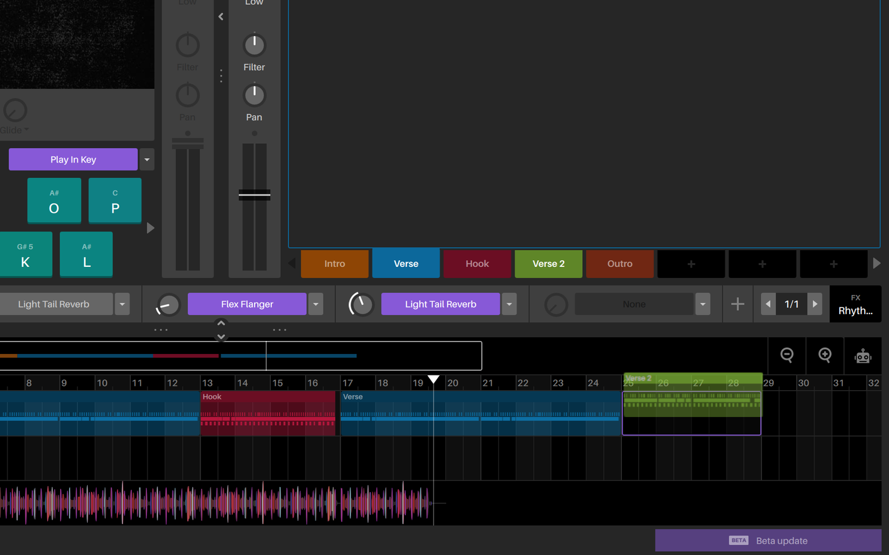Click the playhead marker at bar 19

(x=433, y=380)
